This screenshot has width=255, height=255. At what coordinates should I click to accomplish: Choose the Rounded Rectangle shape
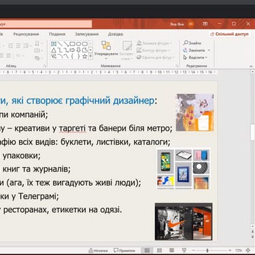pos(84,44)
